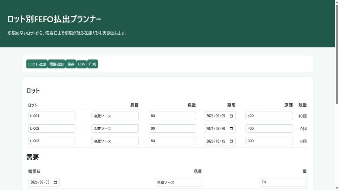Click the 需要 section heading
339x190 pixels.
point(33,157)
